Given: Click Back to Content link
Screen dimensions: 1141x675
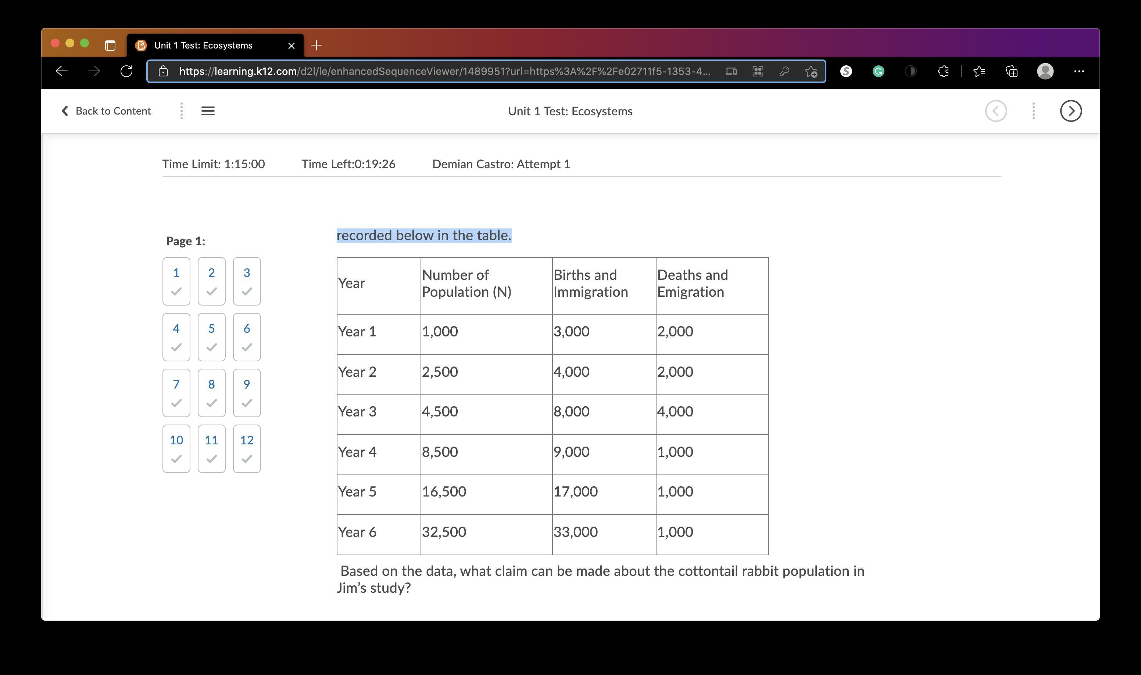Looking at the screenshot, I should pyautogui.click(x=106, y=111).
